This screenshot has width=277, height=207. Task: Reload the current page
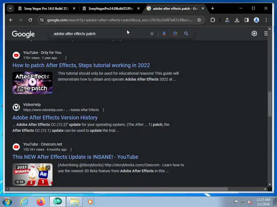tap(30, 20)
